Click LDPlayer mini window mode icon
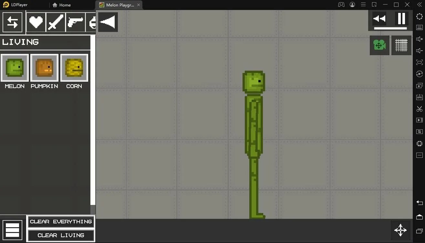 [374, 5]
